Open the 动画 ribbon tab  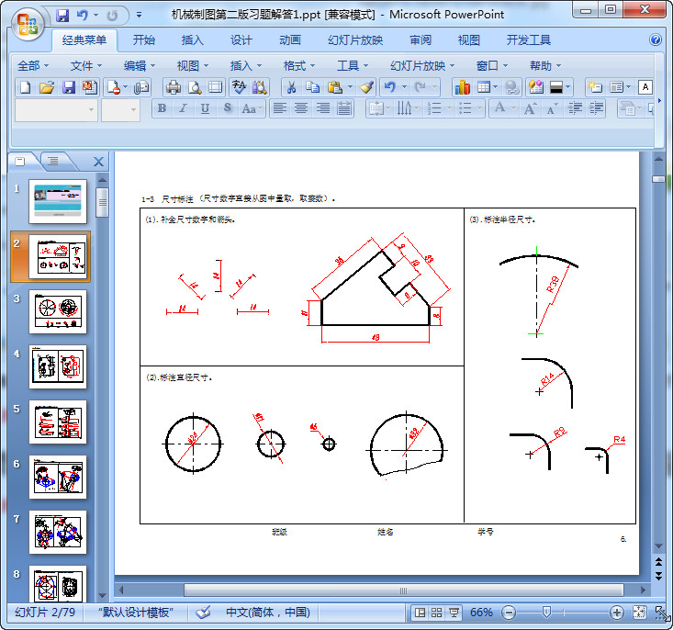point(290,39)
